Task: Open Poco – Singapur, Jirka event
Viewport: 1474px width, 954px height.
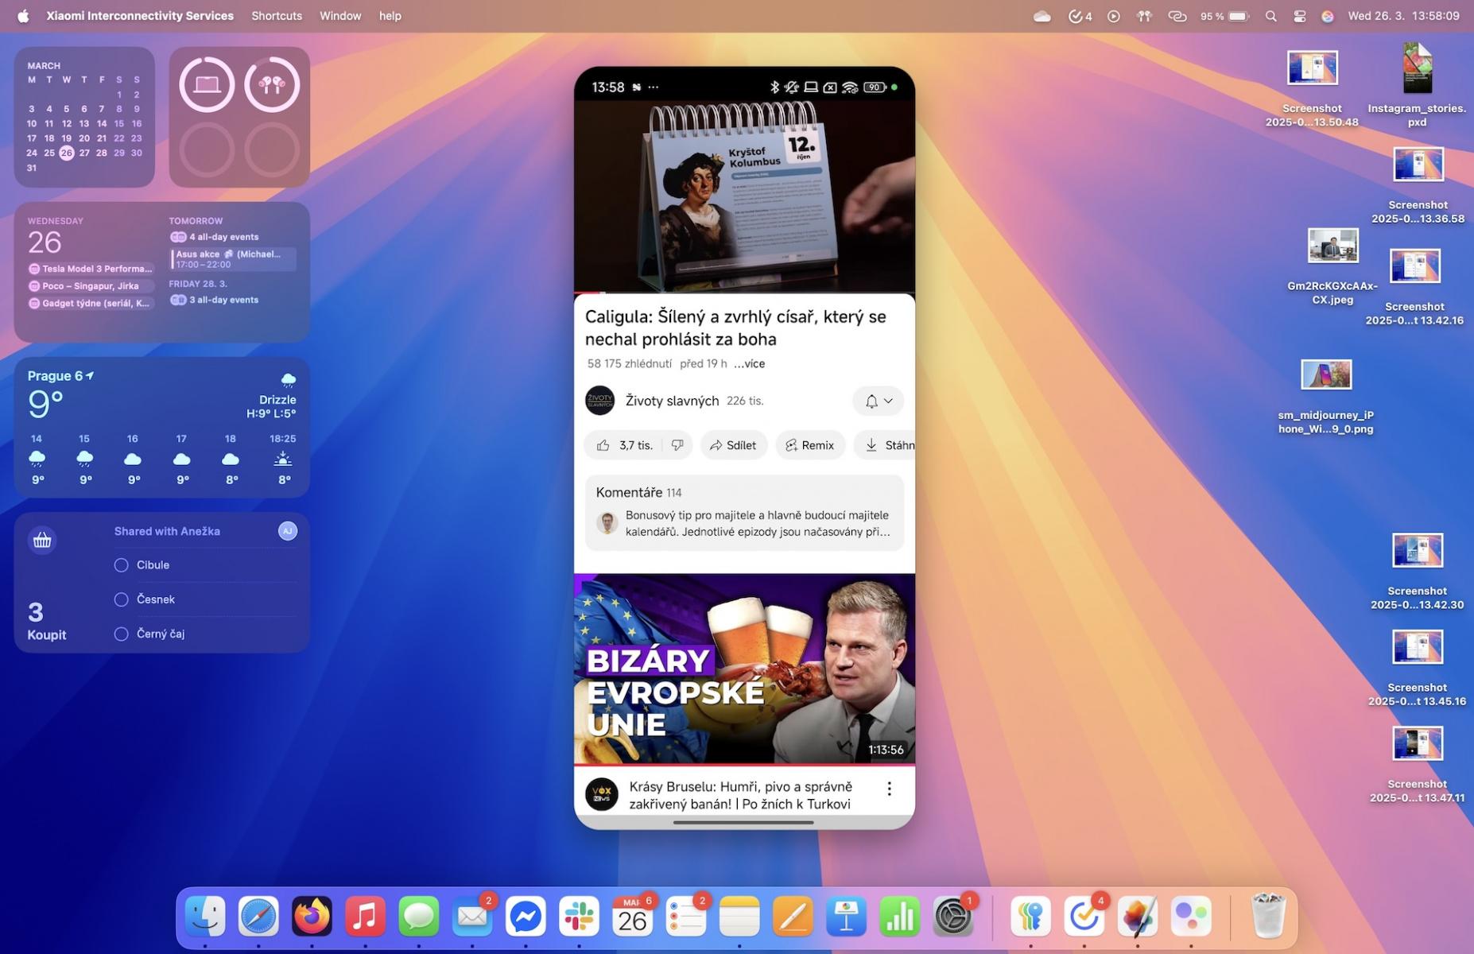Action: tap(90, 286)
